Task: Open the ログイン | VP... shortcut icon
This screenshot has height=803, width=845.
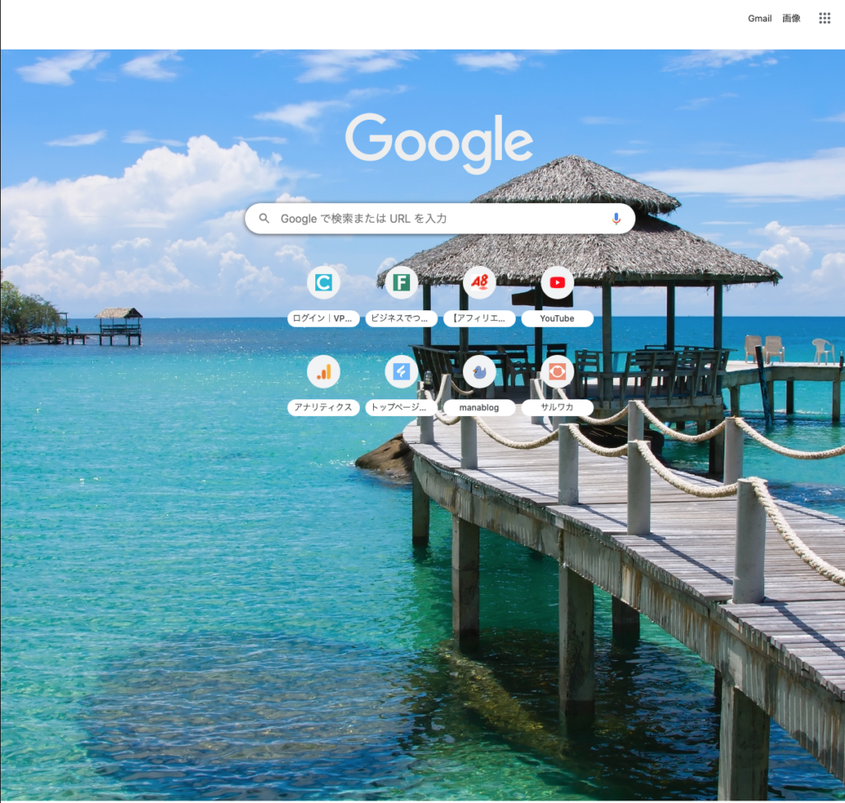Action: pos(323,282)
